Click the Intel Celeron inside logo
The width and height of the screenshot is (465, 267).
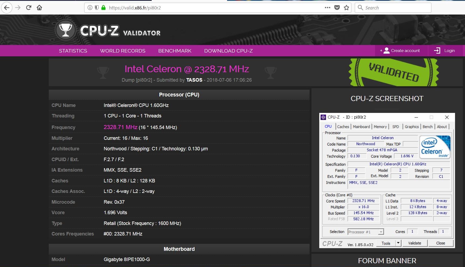pos(435,147)
